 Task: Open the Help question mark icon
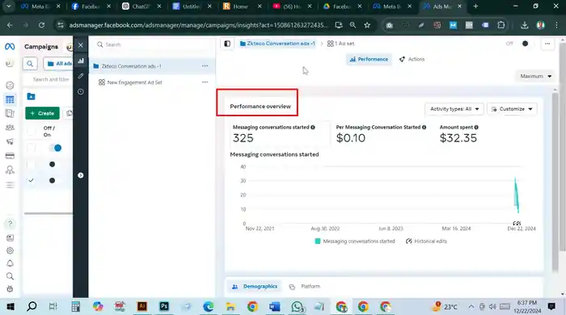coord(10,224)
